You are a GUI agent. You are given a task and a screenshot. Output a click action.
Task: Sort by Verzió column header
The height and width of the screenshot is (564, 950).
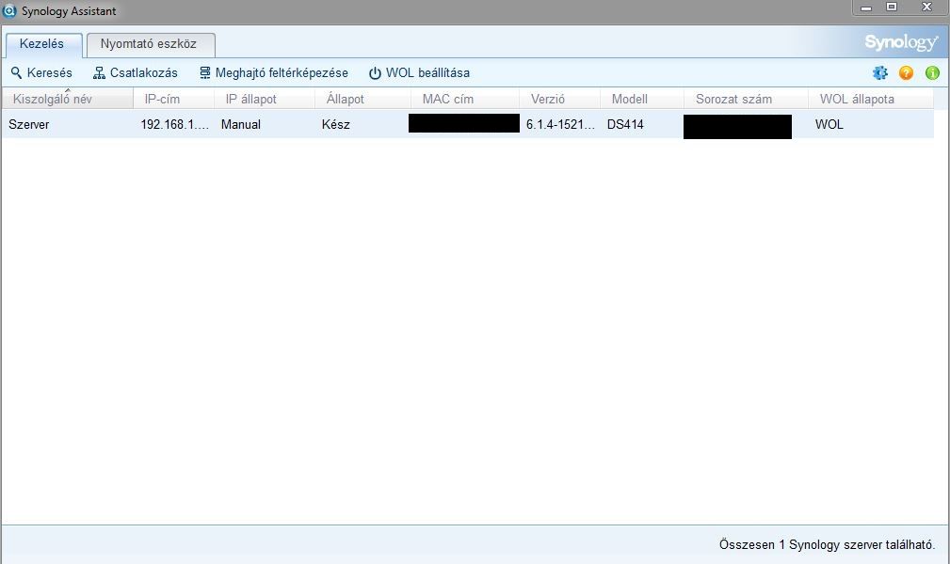[x=559, y=99]
